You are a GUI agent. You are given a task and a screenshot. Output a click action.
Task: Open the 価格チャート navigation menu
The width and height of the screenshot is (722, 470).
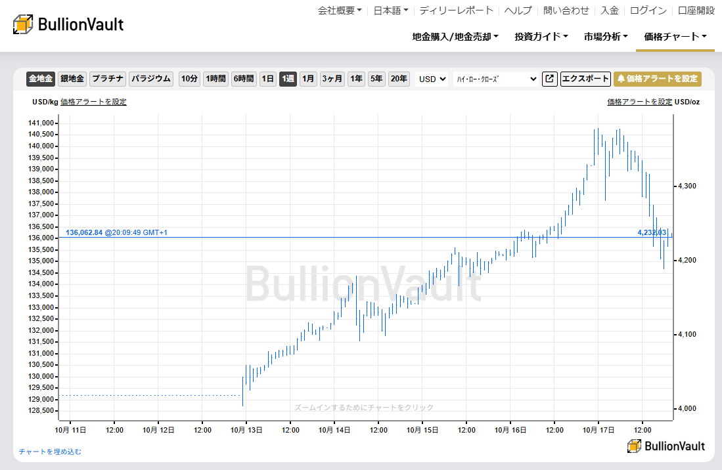(x=675, y=37)
